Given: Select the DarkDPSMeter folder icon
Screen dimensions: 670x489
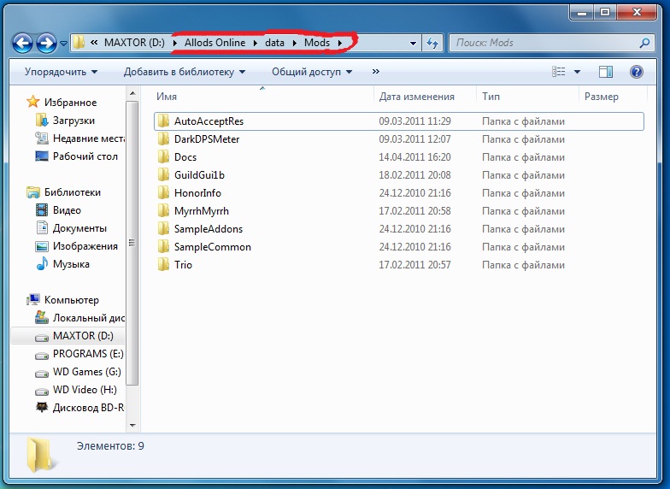Looking at the screenshot, I should pos(163,138).
